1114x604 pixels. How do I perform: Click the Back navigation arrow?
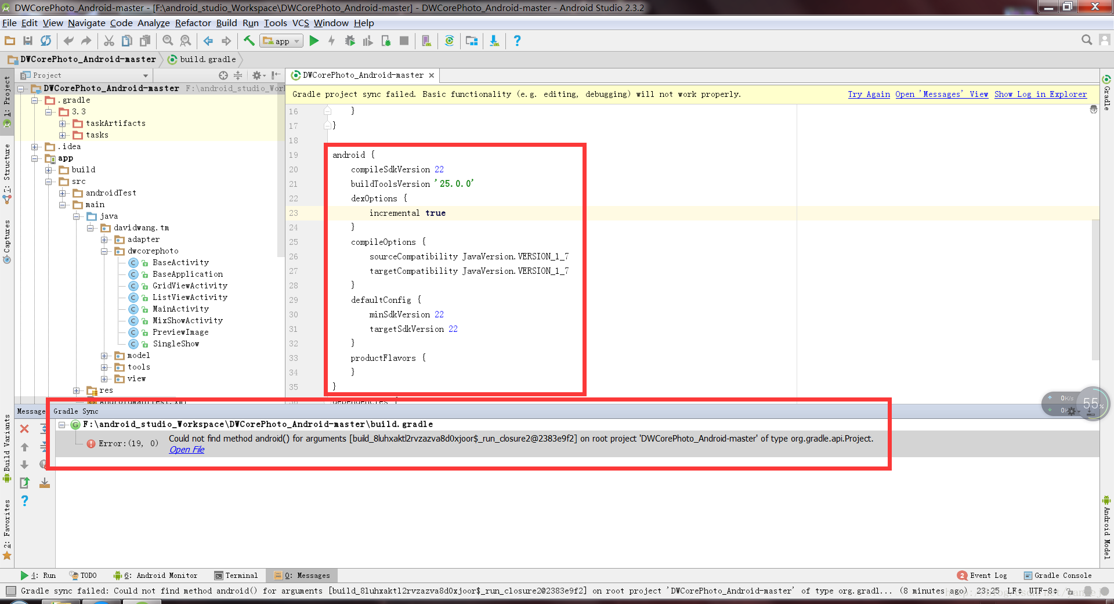[x=208, y=41]
